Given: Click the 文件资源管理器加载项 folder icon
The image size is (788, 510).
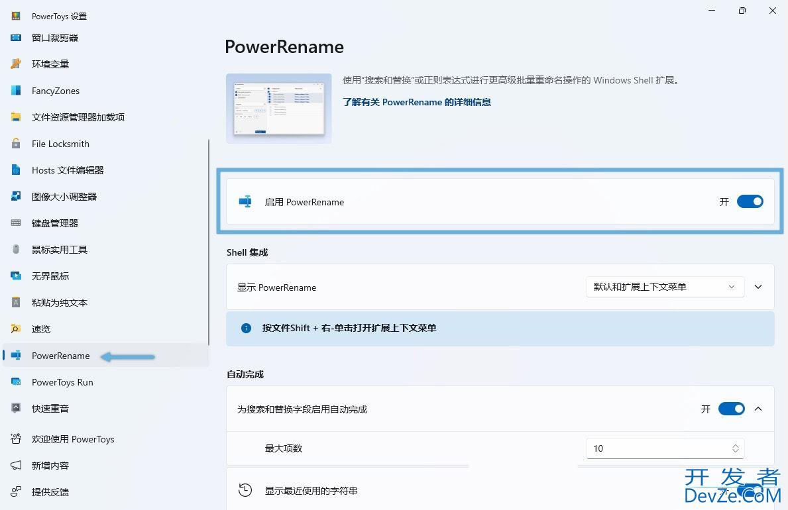Looking at the screenshot, I should pos(16,117).
